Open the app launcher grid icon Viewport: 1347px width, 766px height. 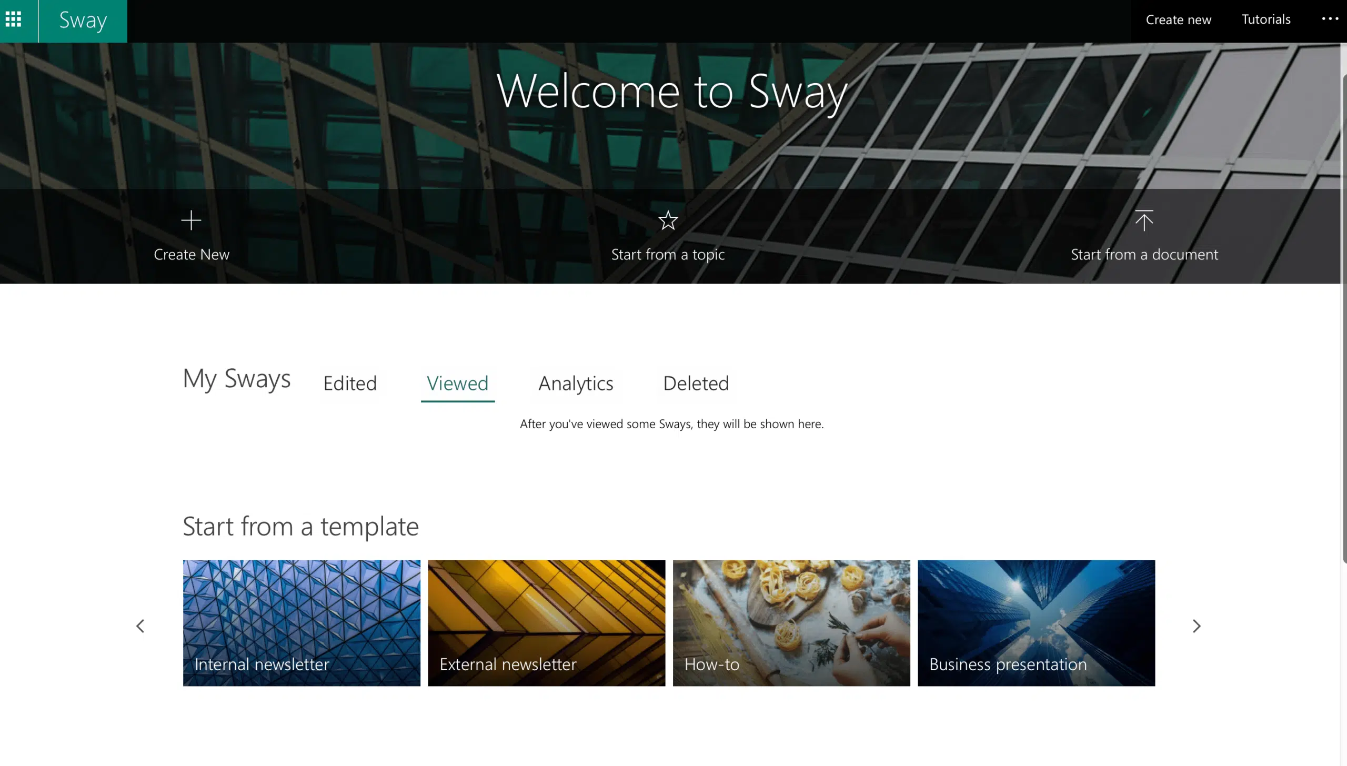(13, 20)
